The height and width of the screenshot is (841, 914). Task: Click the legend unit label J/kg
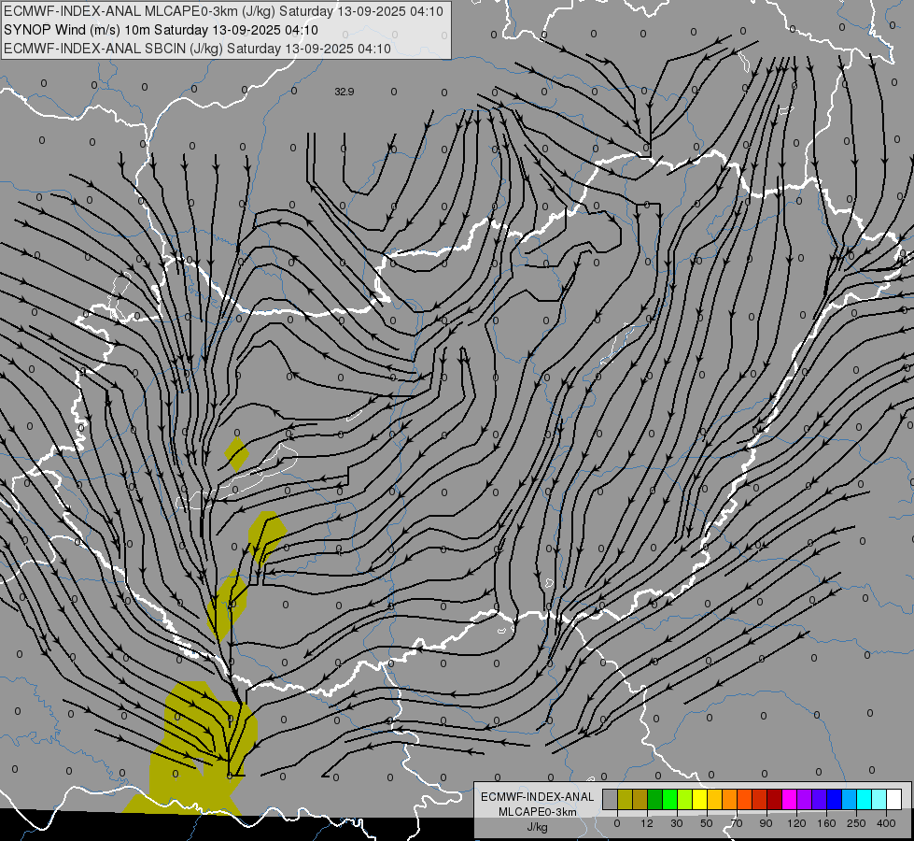pos(538,827)
